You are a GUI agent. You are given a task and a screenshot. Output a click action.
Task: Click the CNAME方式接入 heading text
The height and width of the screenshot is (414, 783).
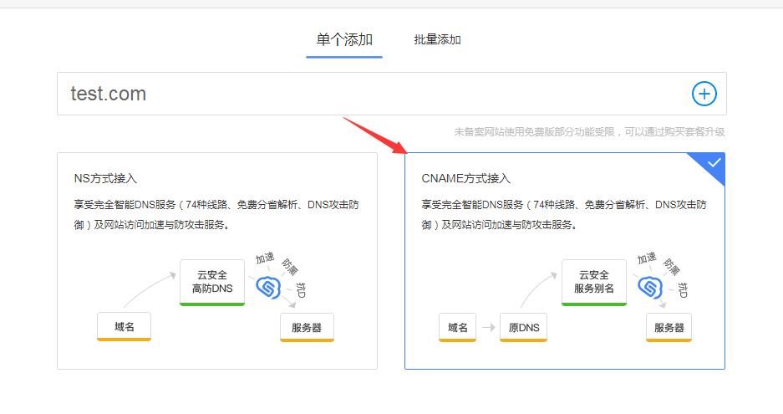click(x=465, y=178)
